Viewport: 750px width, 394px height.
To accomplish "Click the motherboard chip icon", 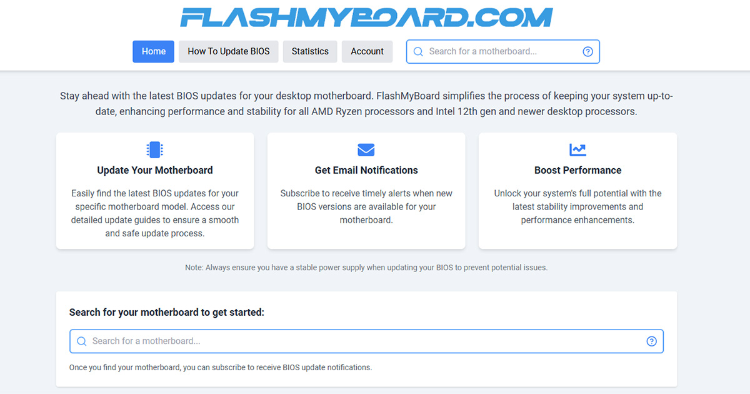I will coord(154,150).
